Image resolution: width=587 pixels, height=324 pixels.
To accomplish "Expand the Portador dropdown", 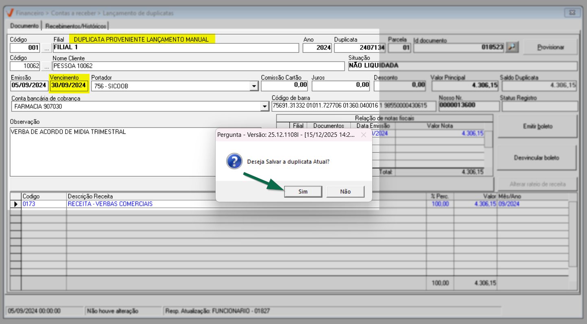I will tap(254, 86).
